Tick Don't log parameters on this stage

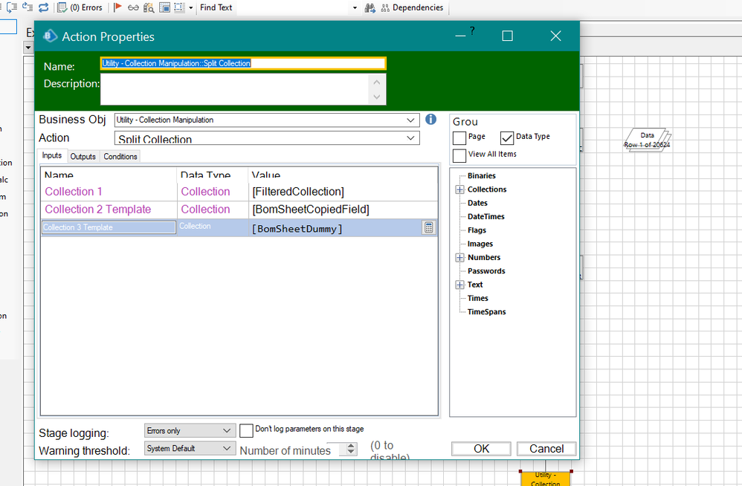click(247, 430)
